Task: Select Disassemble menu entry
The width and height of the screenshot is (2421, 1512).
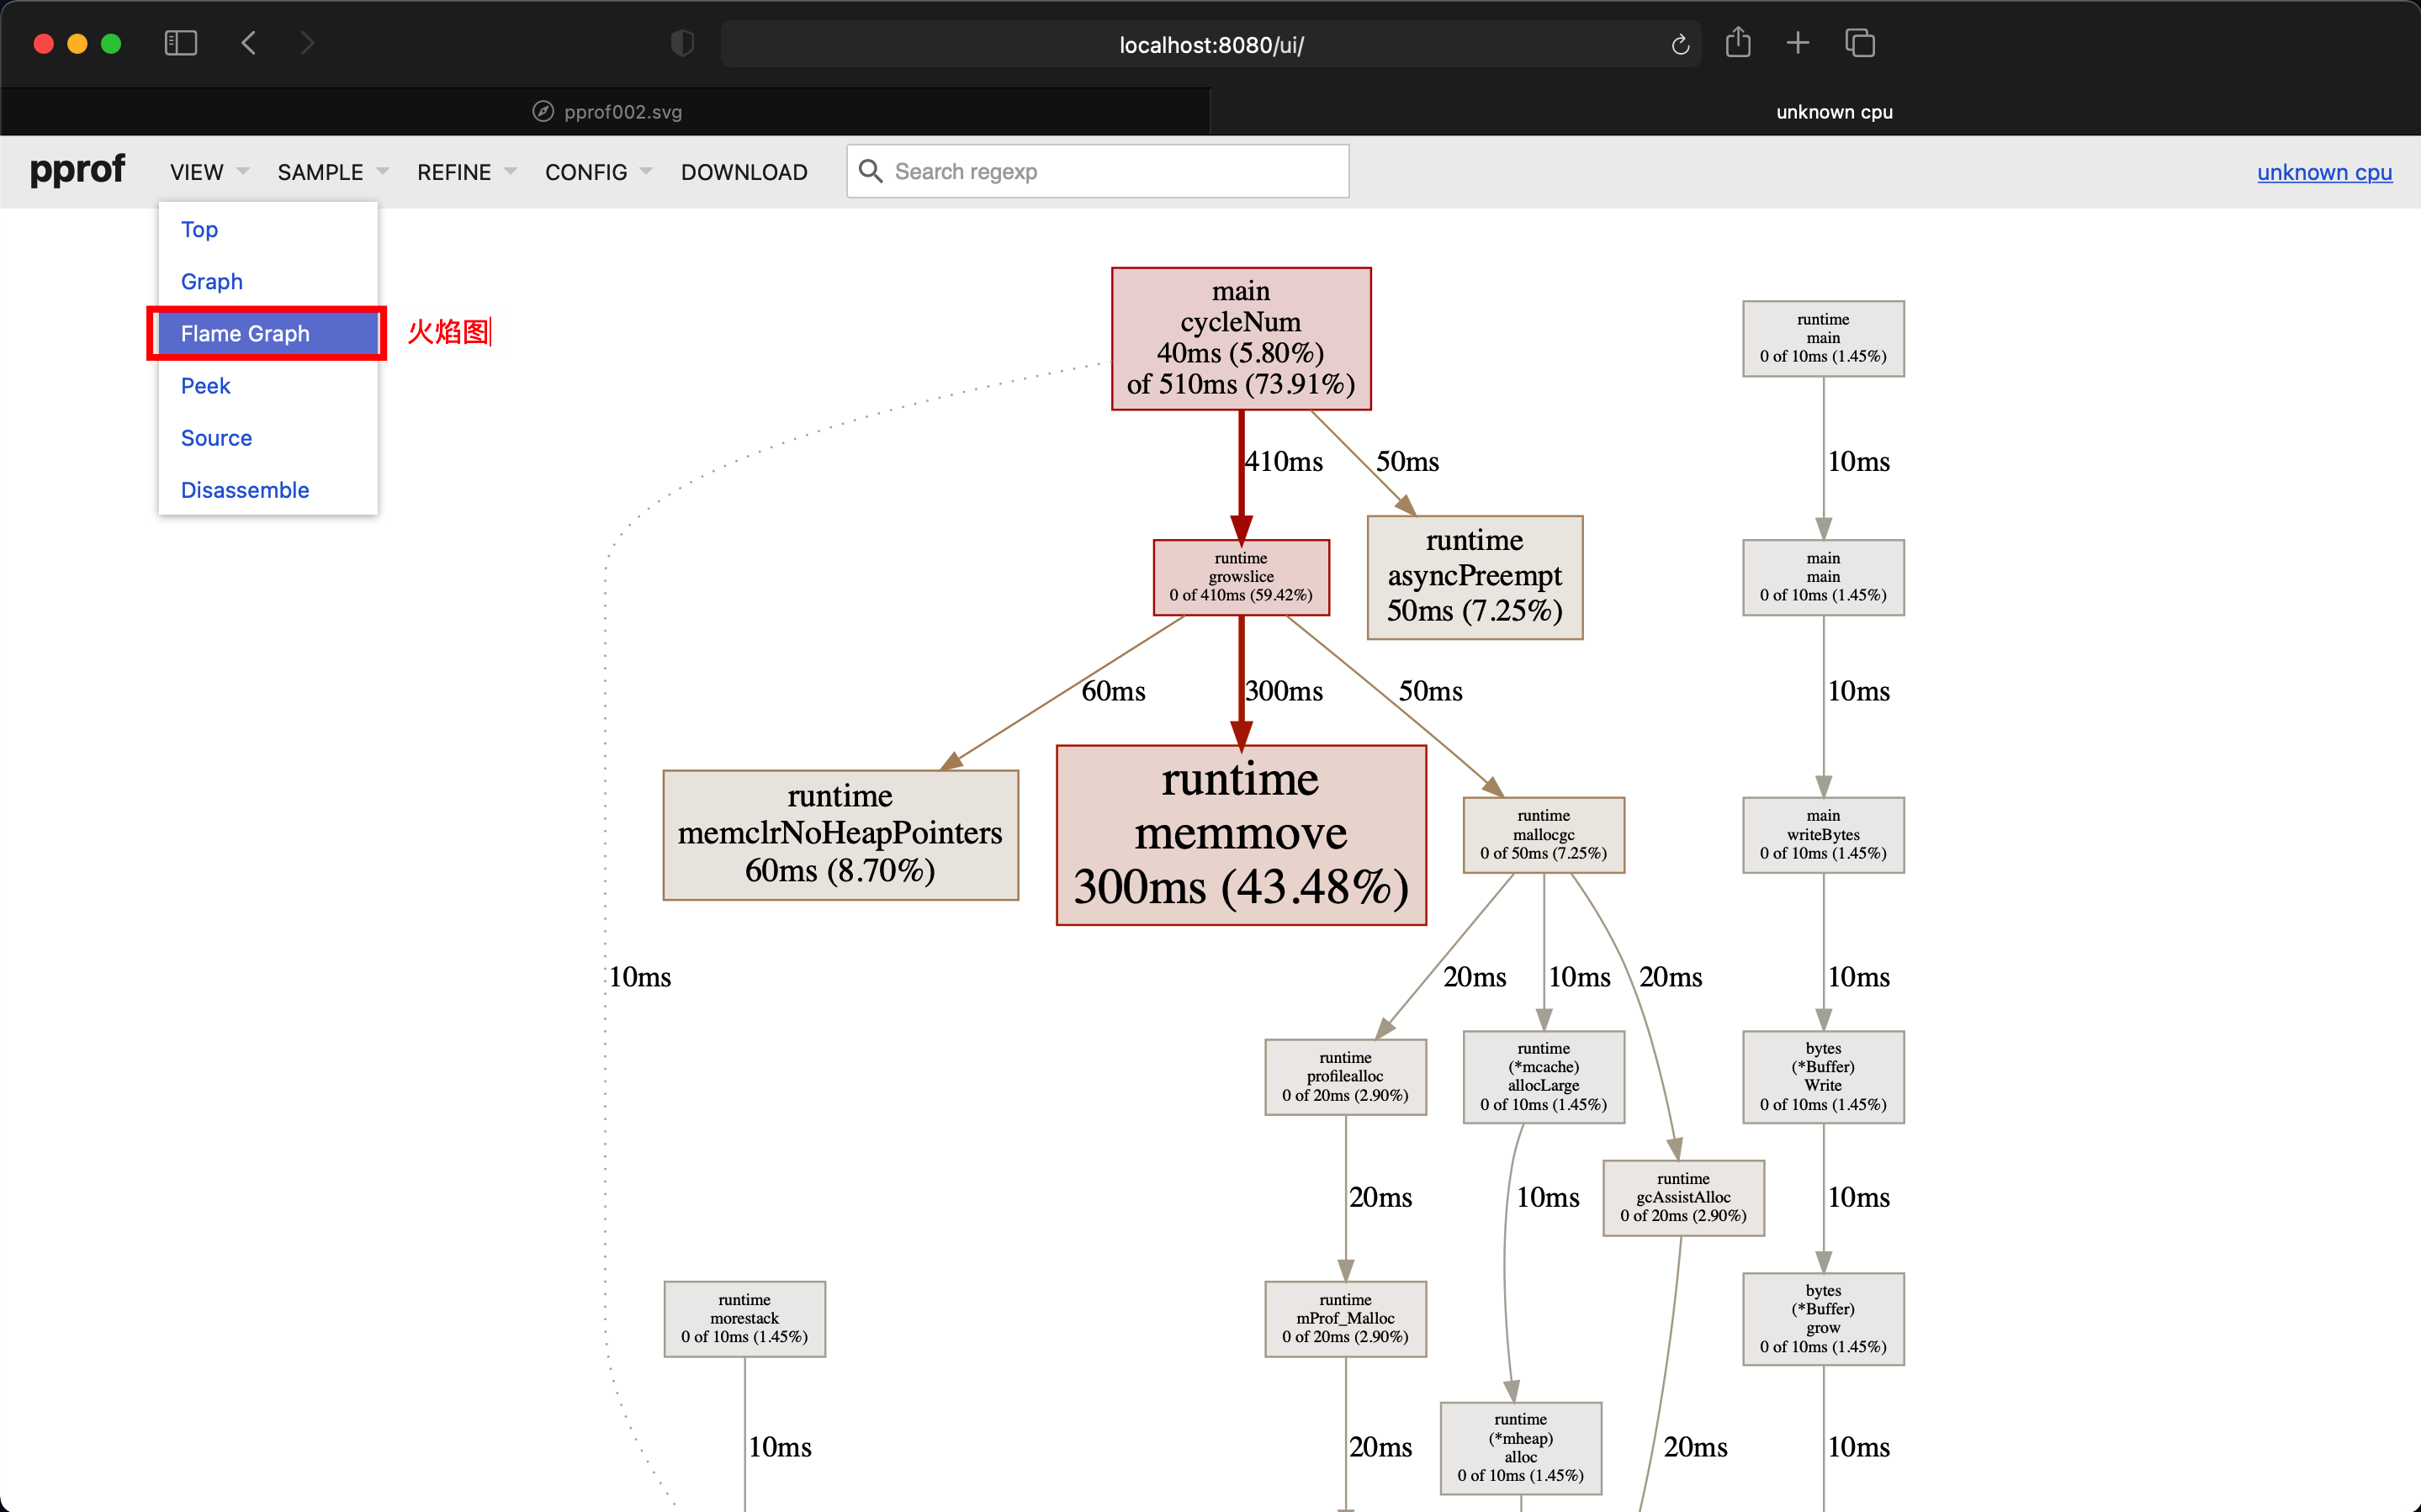Action: click(245, 490)
